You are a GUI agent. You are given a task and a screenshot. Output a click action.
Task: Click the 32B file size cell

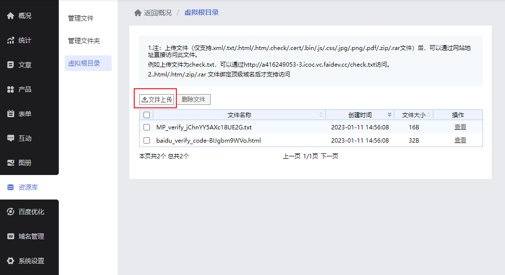point(414,141)
